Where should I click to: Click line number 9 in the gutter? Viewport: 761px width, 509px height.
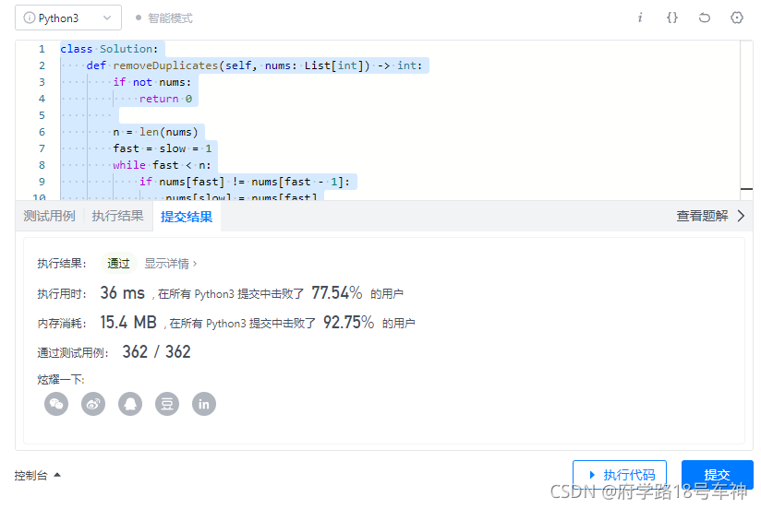[x=42, y=182]
